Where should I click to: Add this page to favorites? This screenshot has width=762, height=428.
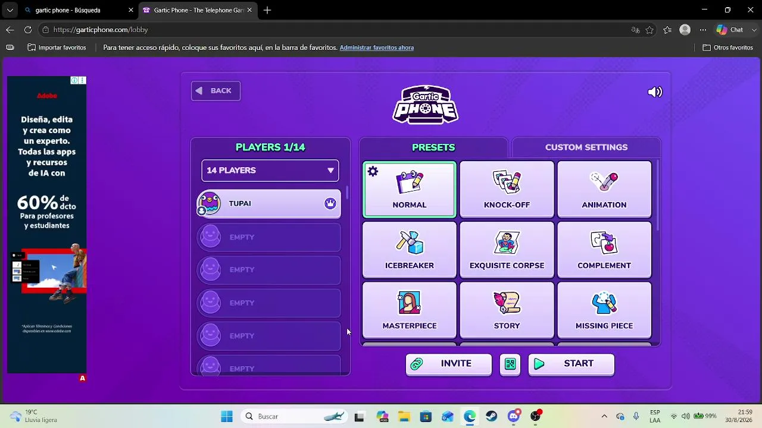(x=649, y=30)
